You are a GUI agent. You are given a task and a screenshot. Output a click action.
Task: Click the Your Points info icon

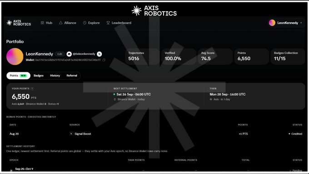[x=32, y=89]
